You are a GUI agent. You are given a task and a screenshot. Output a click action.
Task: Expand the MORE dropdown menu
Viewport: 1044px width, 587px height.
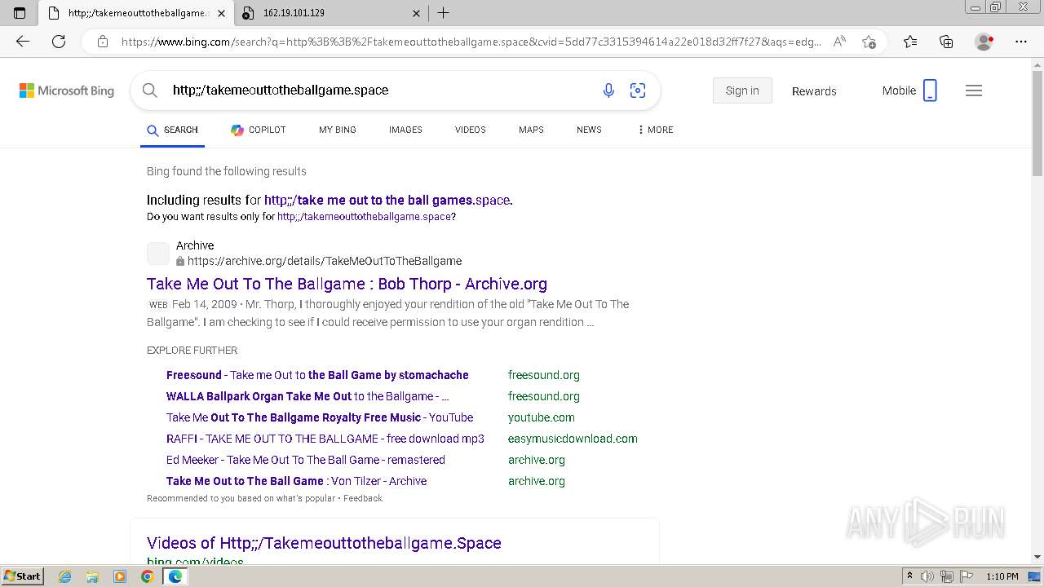point(655,130)
